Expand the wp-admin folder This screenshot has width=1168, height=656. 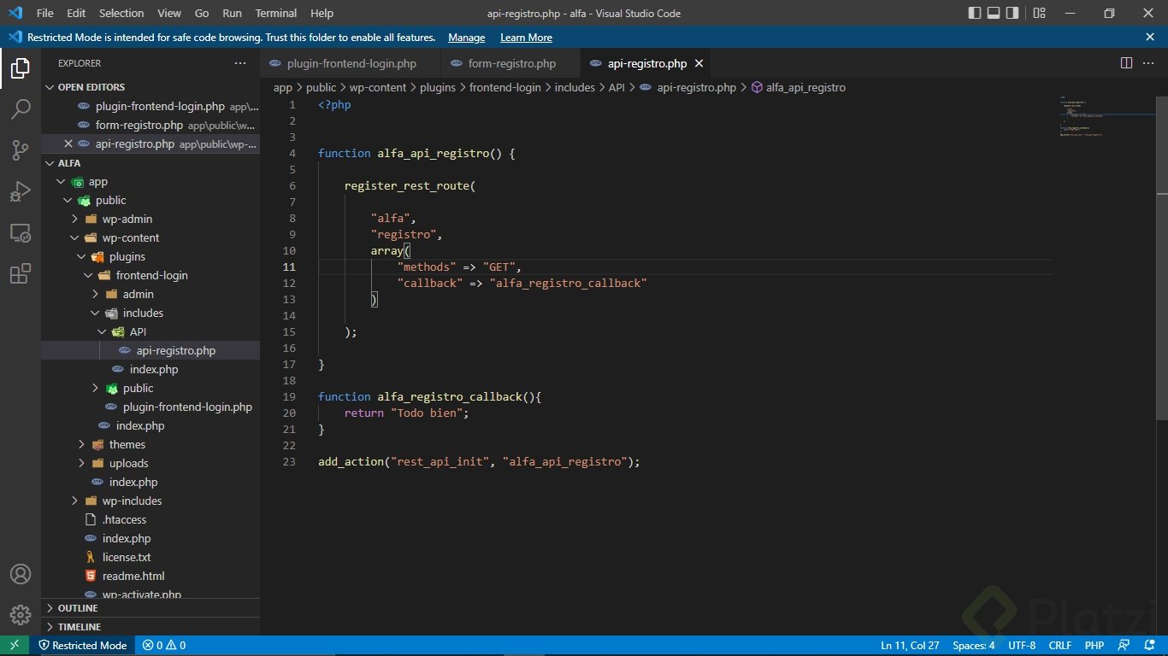[127, 219]
